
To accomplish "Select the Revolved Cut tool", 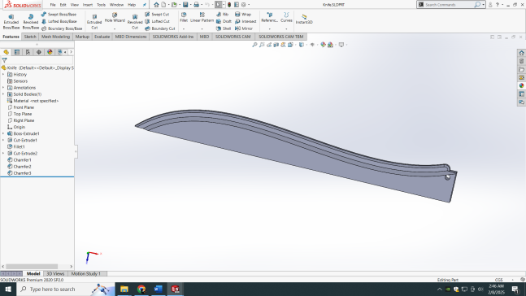I will 135,22.
